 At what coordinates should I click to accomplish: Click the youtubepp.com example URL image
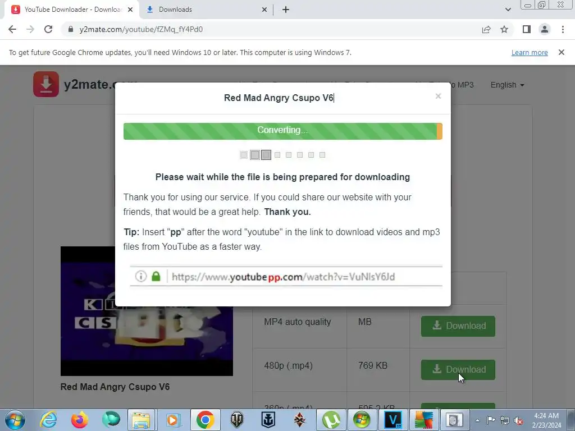tap(286, 276)
